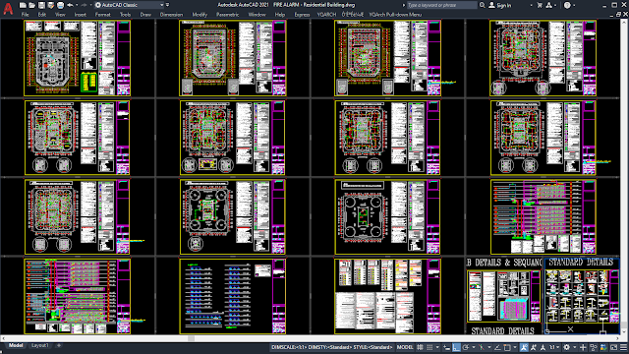Click the MODEL space status button
This screenshot has height=354, width=629.
coord(405,347)
